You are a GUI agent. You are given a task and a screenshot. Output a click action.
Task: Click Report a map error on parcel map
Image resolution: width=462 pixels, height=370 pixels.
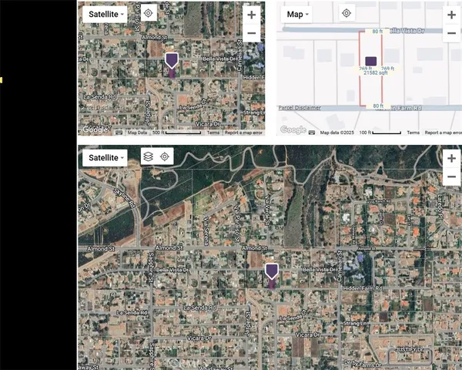(443, 133)
